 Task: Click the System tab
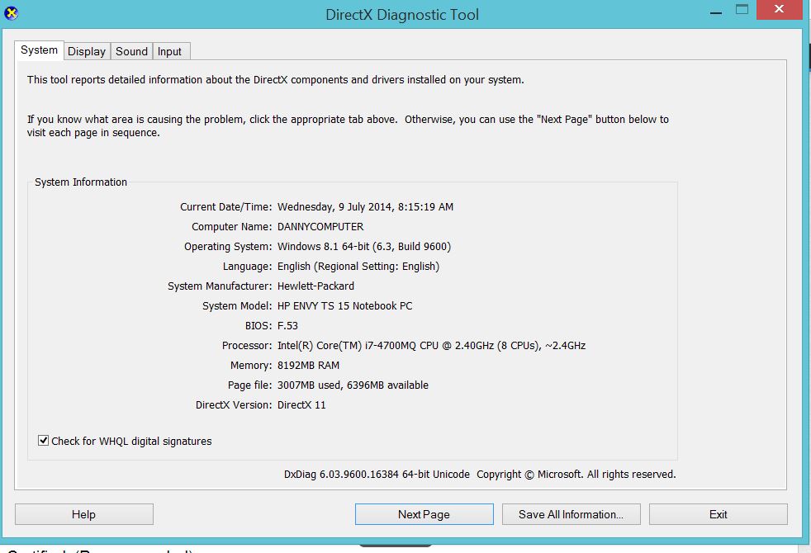[x=40, y=50]
